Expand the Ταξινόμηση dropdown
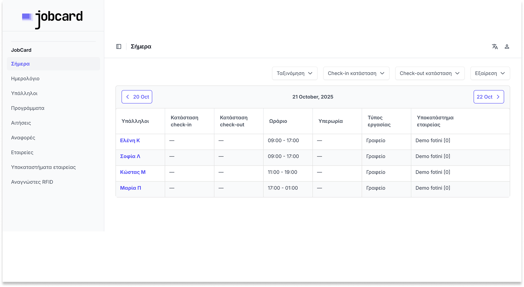 (x=294, y=73)
